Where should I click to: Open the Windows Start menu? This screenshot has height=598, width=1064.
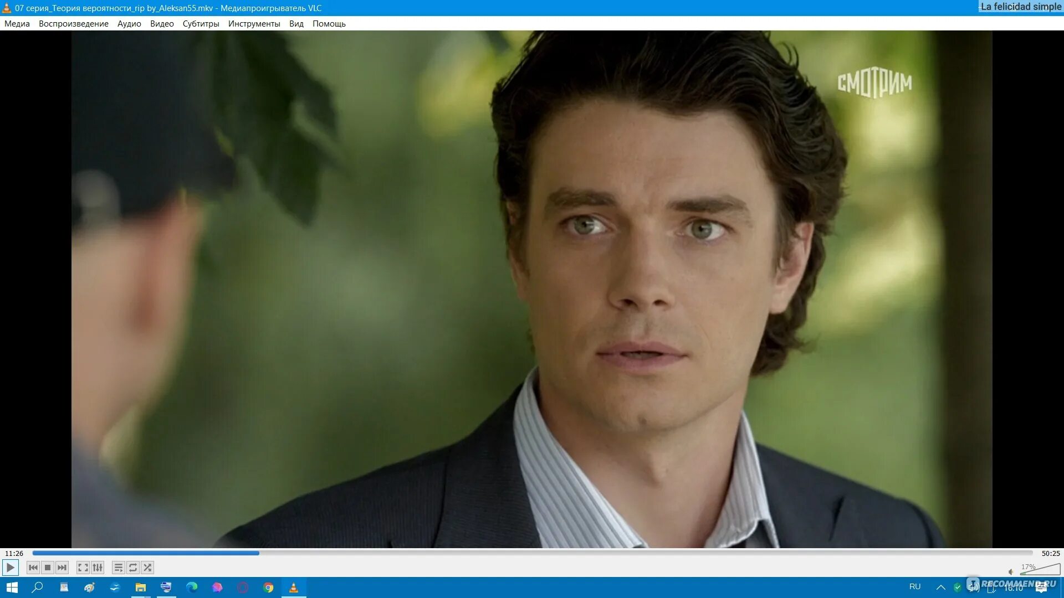[12, 587]
